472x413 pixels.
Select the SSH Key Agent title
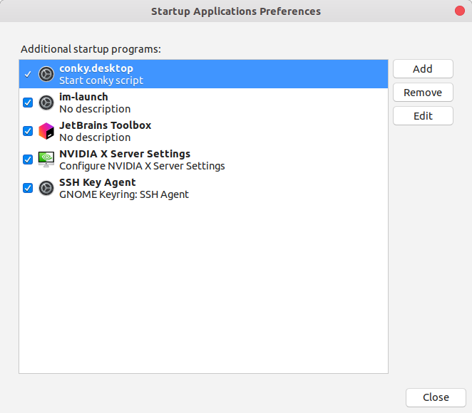tap(98, 182)
